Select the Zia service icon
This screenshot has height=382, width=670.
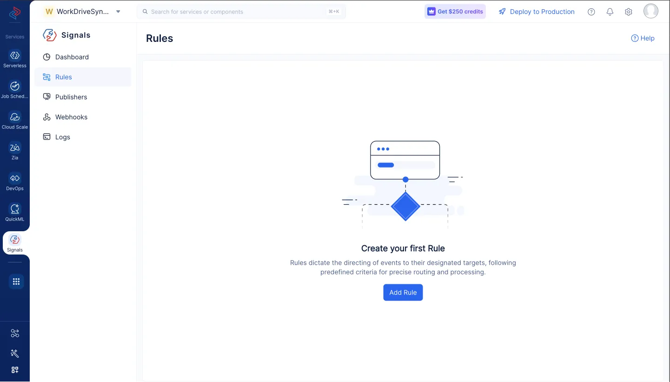14,151
